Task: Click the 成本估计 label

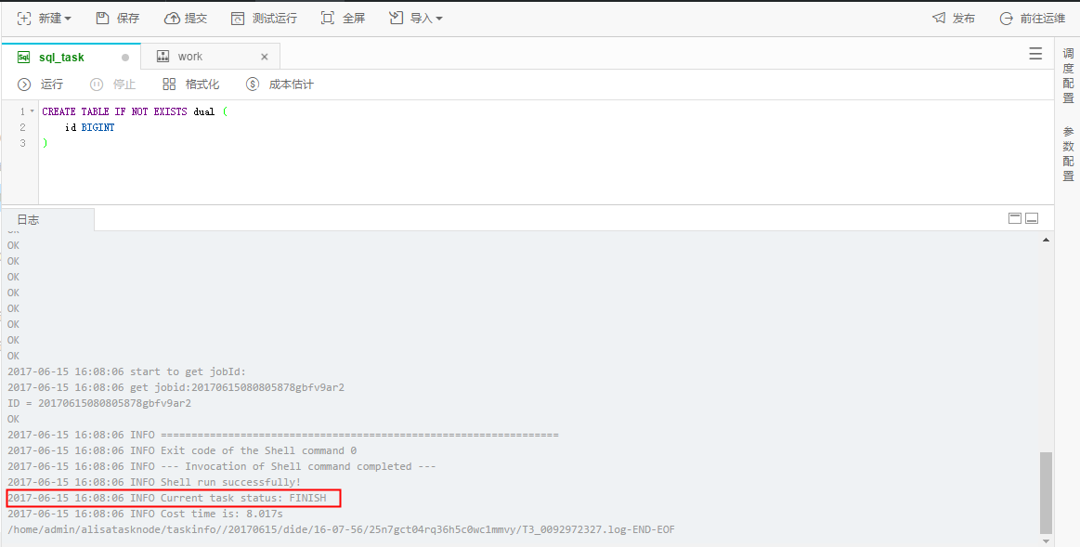Action: click(291, 85)
